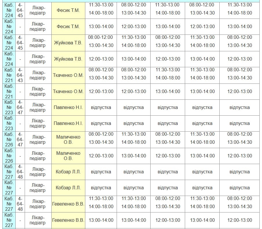
Task: Select Жуйкова Т.В. name in row without phone
Action: [68, 59]
